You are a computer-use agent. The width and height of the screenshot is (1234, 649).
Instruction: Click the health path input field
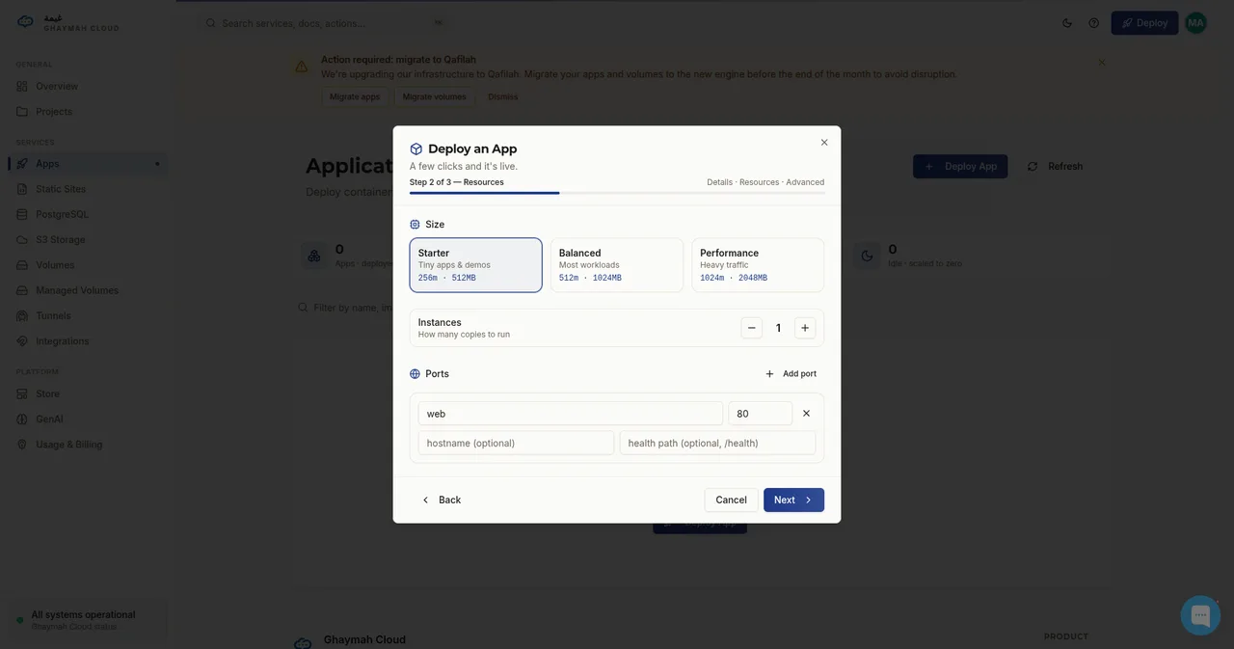coord(717,443)
